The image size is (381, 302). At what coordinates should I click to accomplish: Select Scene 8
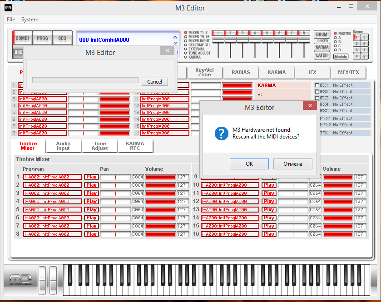(365, 56)
